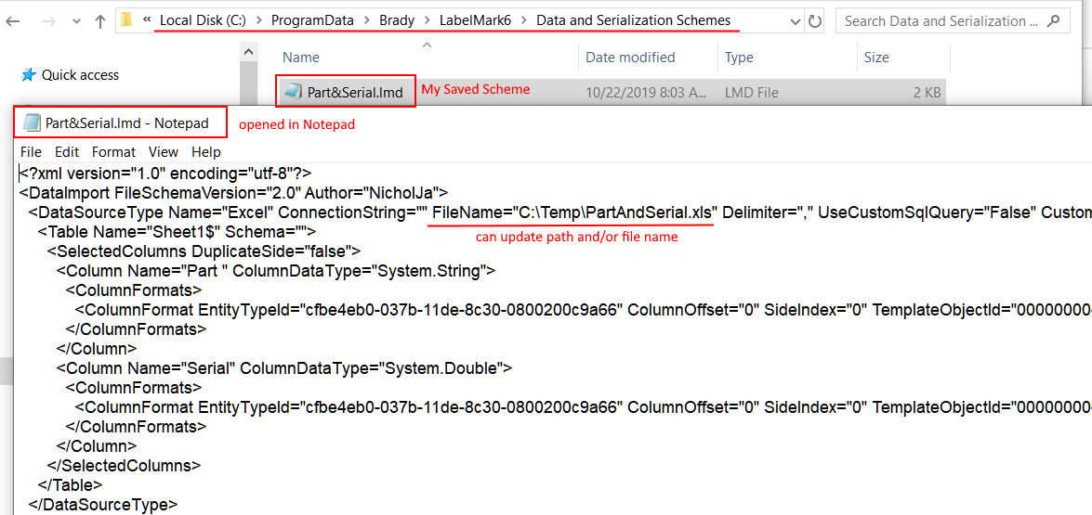Click the Notepad icon in title bar
Image resolution: width=1092 pixels, height=515 pixels.
coord(33,122)
